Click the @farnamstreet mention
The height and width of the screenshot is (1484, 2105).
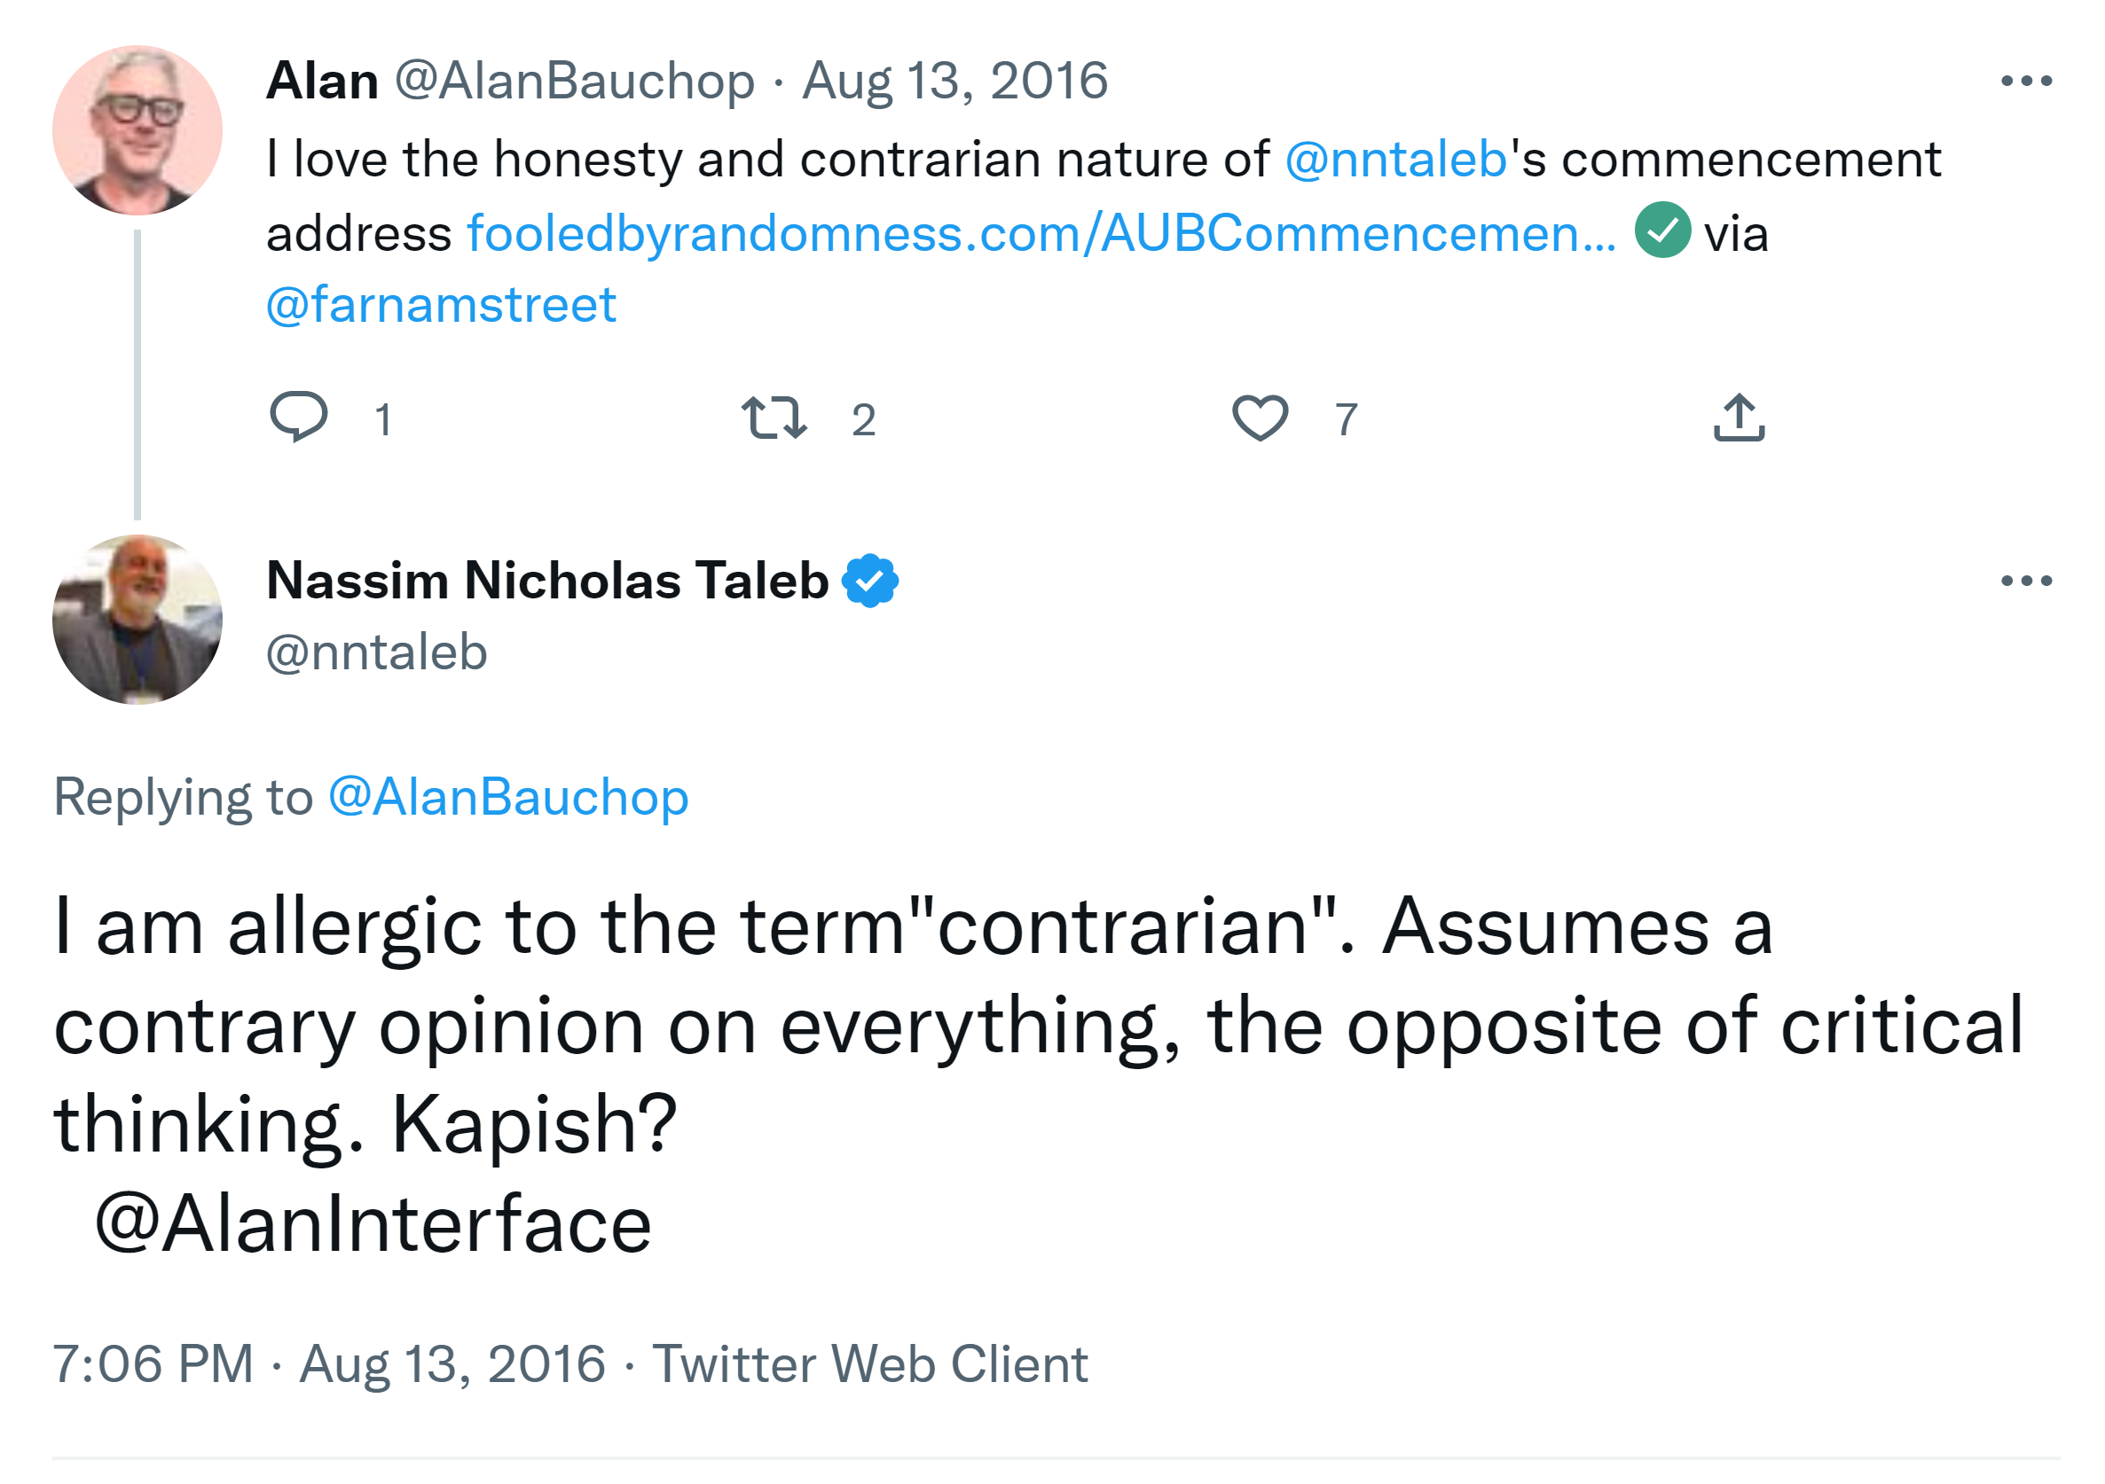pos(441,304)
